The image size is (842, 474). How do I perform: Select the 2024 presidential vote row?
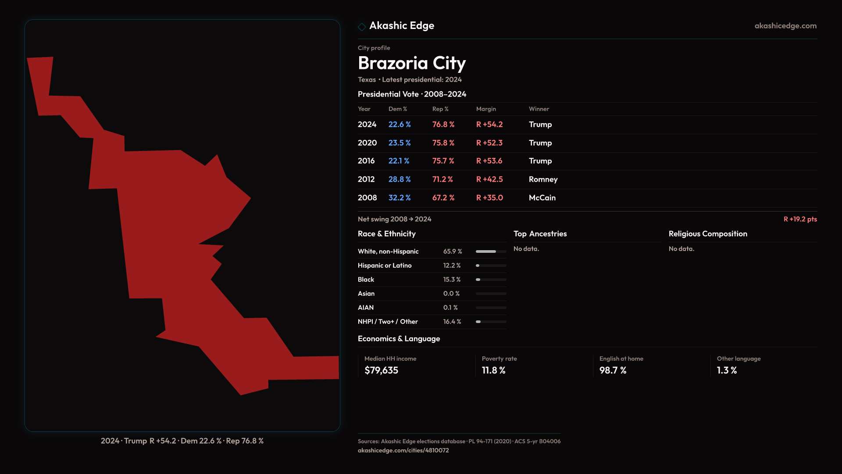[x=367, y=125]
